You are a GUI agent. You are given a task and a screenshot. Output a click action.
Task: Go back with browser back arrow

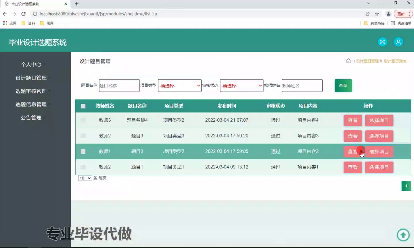5,14
